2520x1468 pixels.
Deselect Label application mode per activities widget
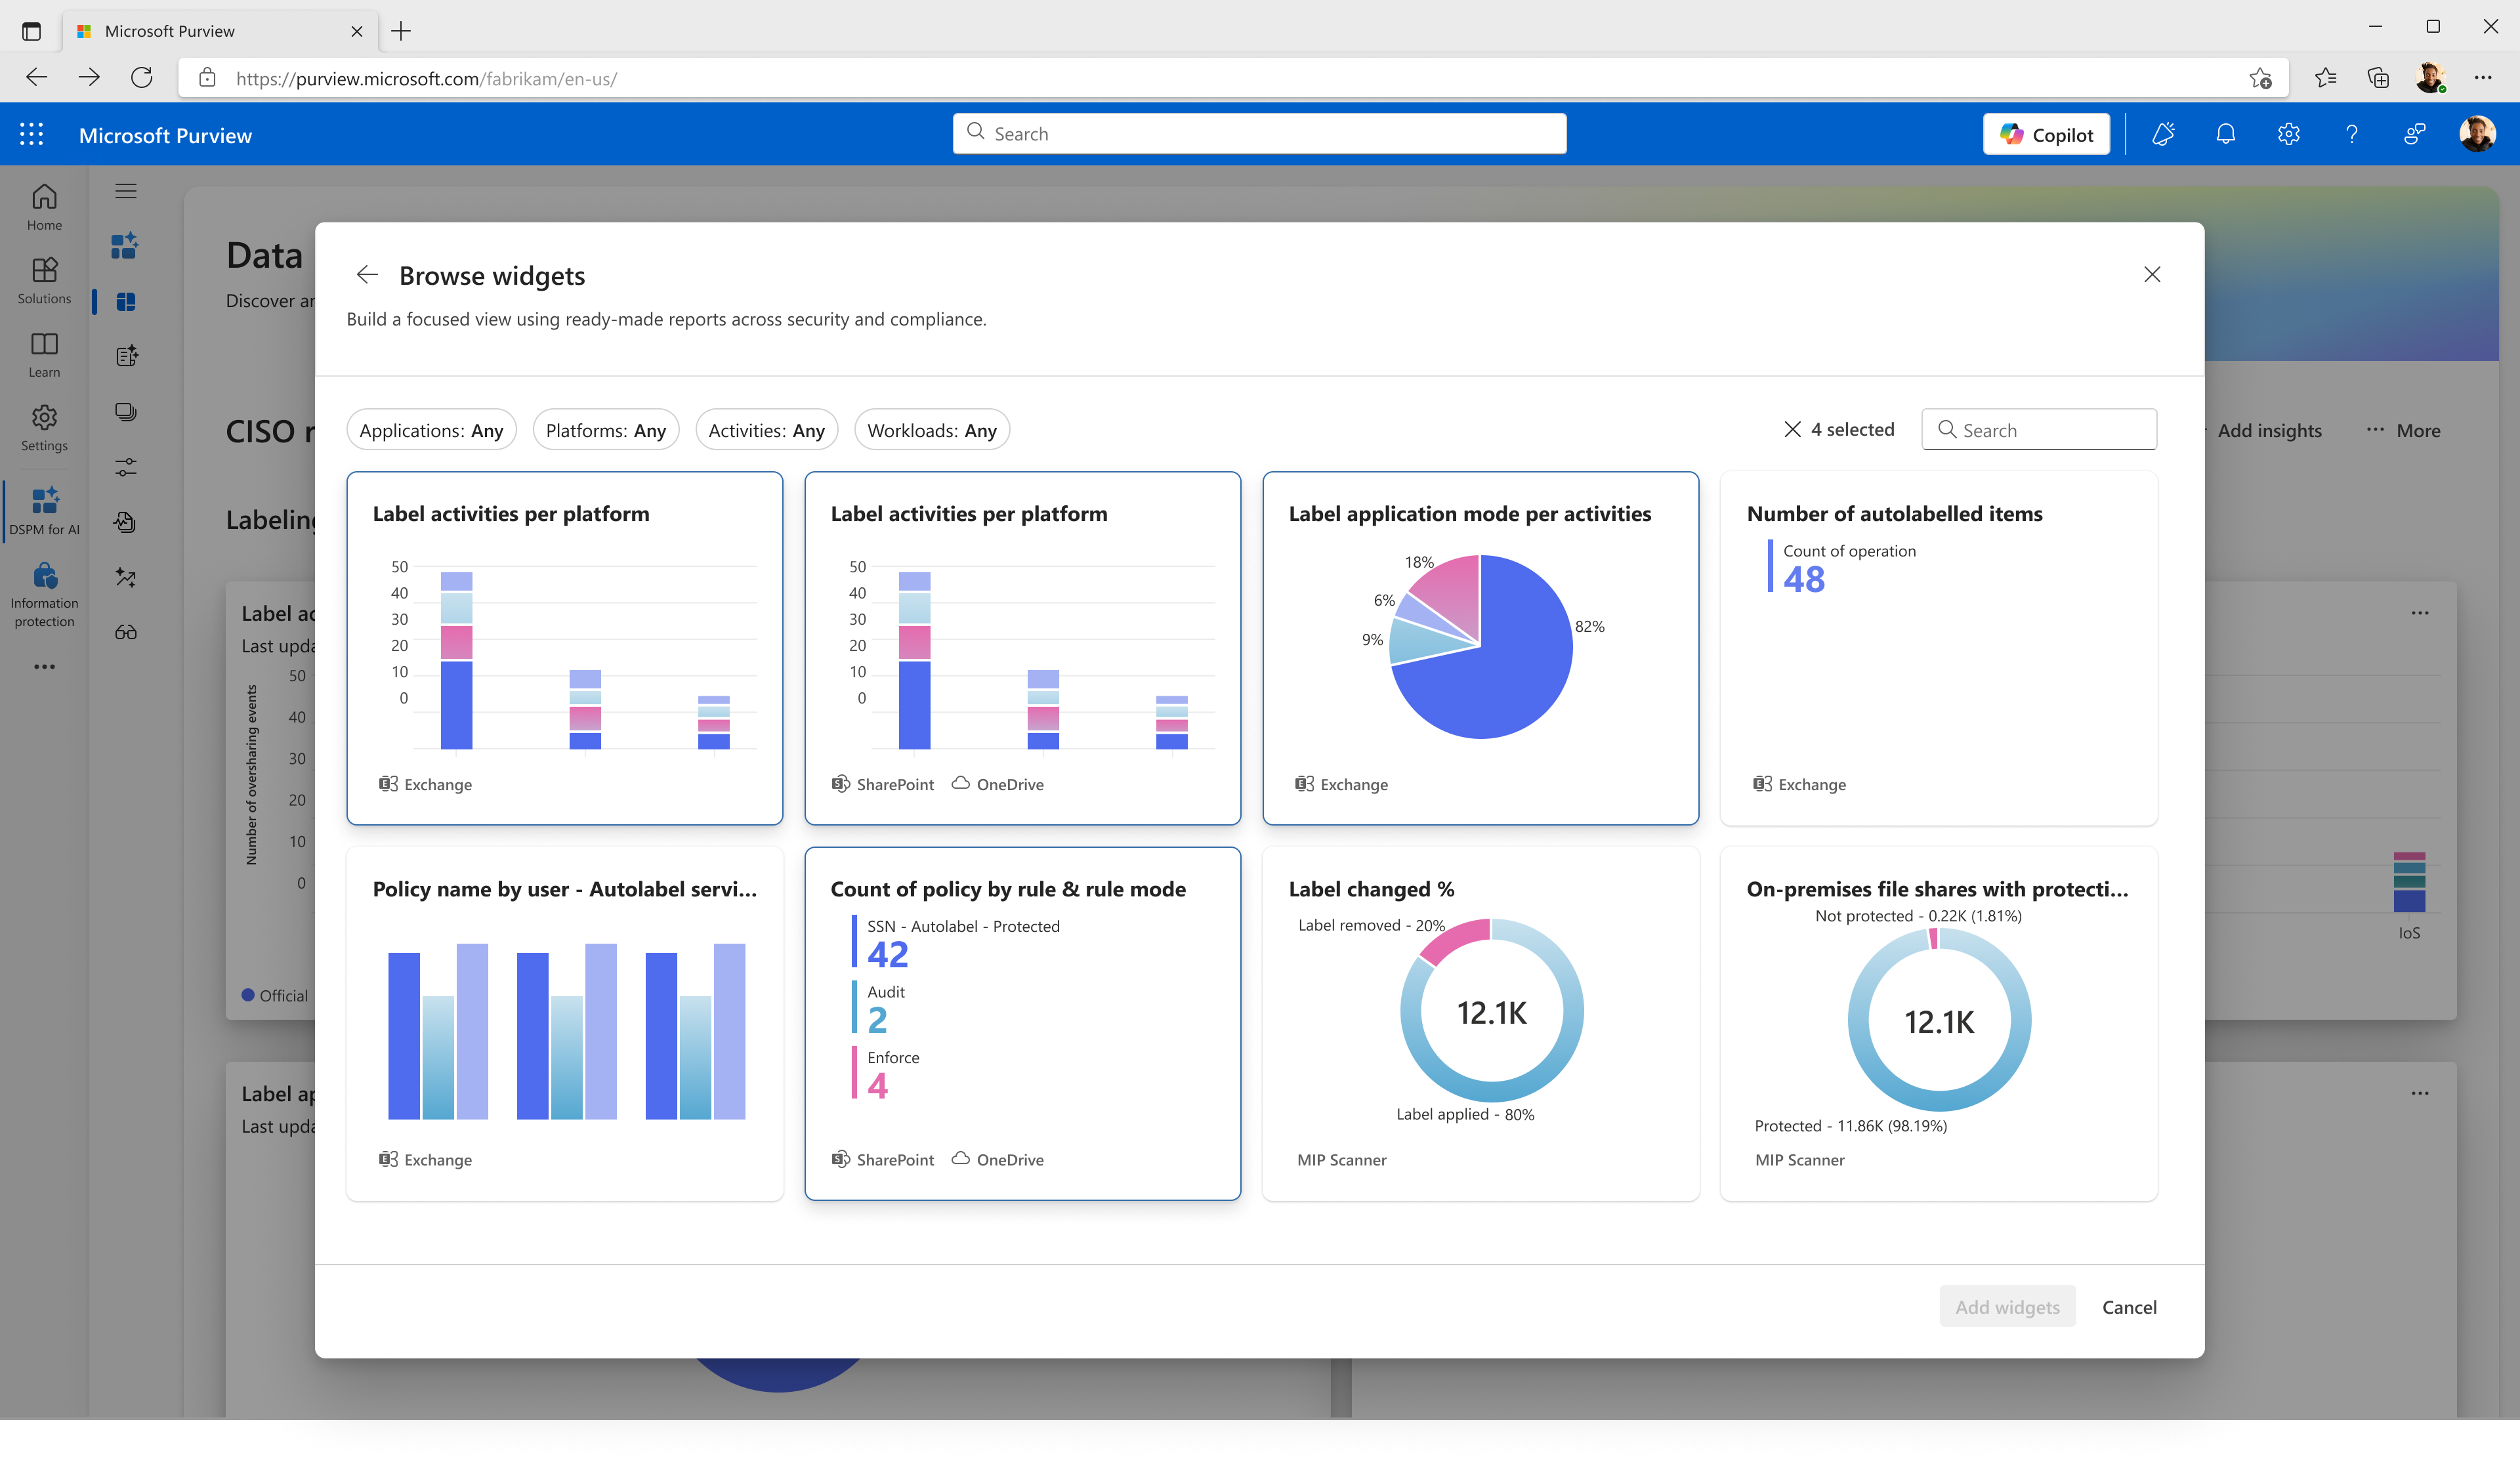1480,648
